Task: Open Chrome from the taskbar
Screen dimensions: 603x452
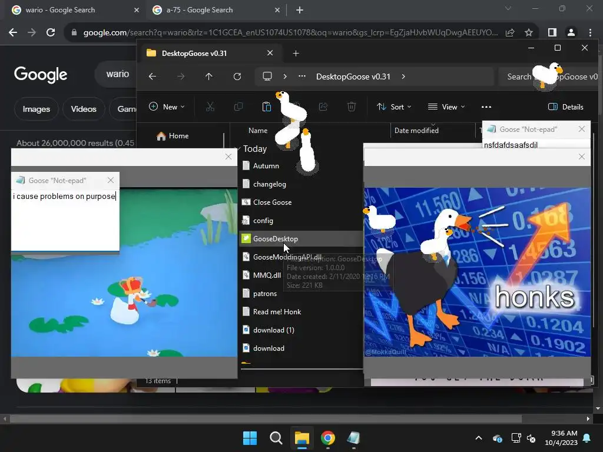Action: coord(327,438)
